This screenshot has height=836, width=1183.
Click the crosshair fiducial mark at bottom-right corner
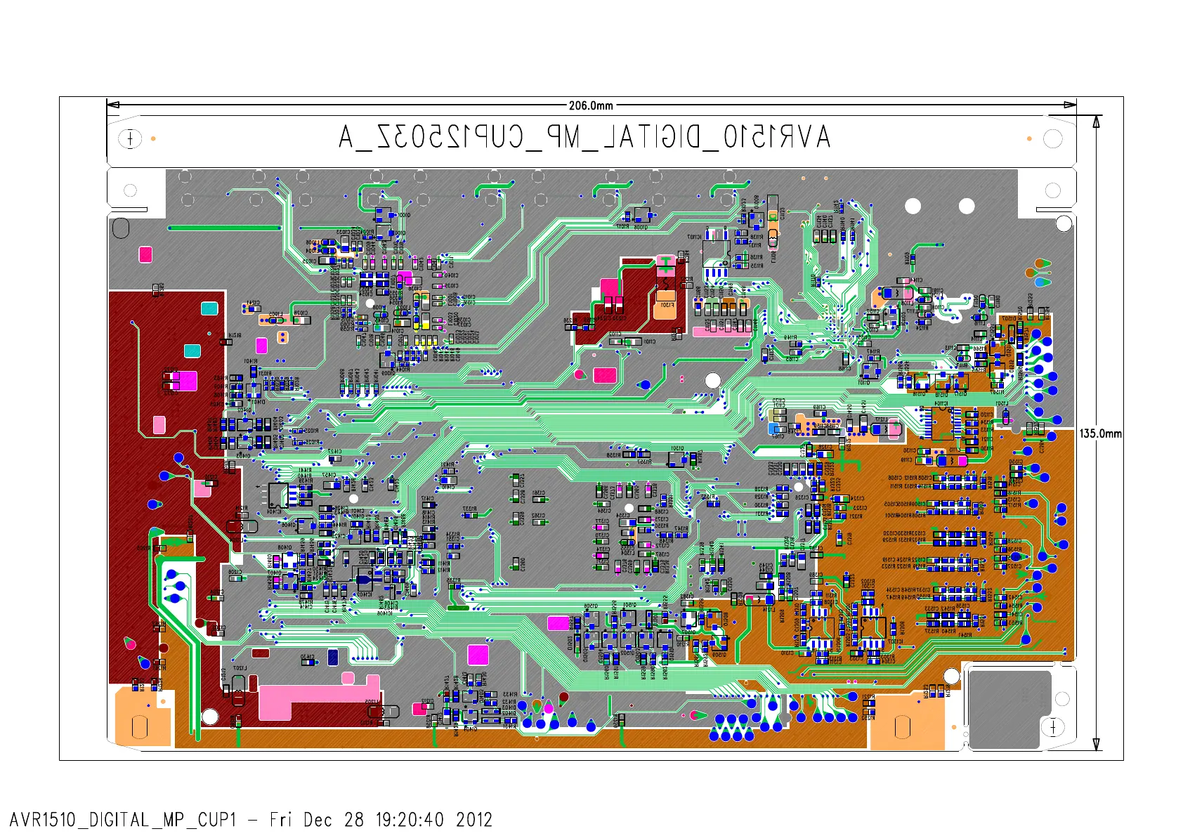tap(1052, 727)
